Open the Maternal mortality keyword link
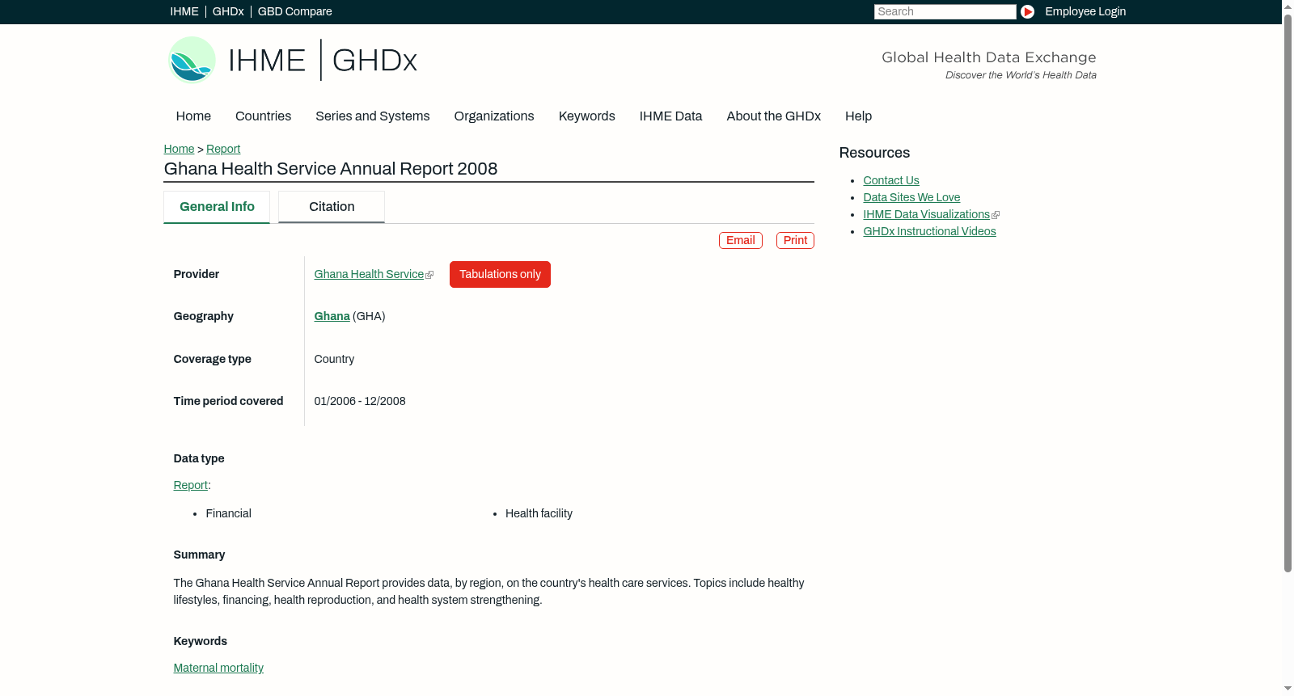Image resolution: width=1294 pixels, height=696 pixels. (x=218, y=669)
